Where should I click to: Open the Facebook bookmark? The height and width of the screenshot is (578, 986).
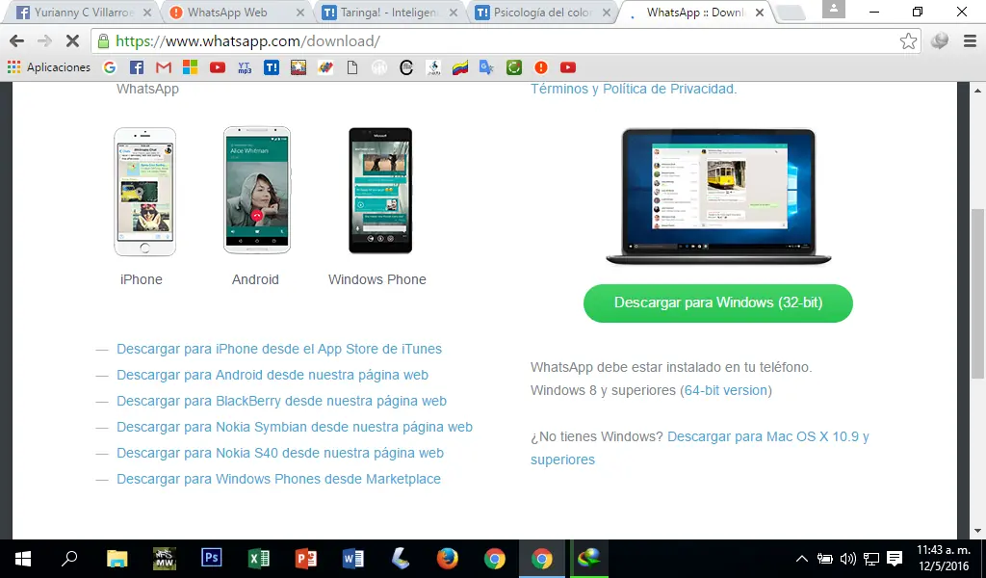tap(137, 67)
